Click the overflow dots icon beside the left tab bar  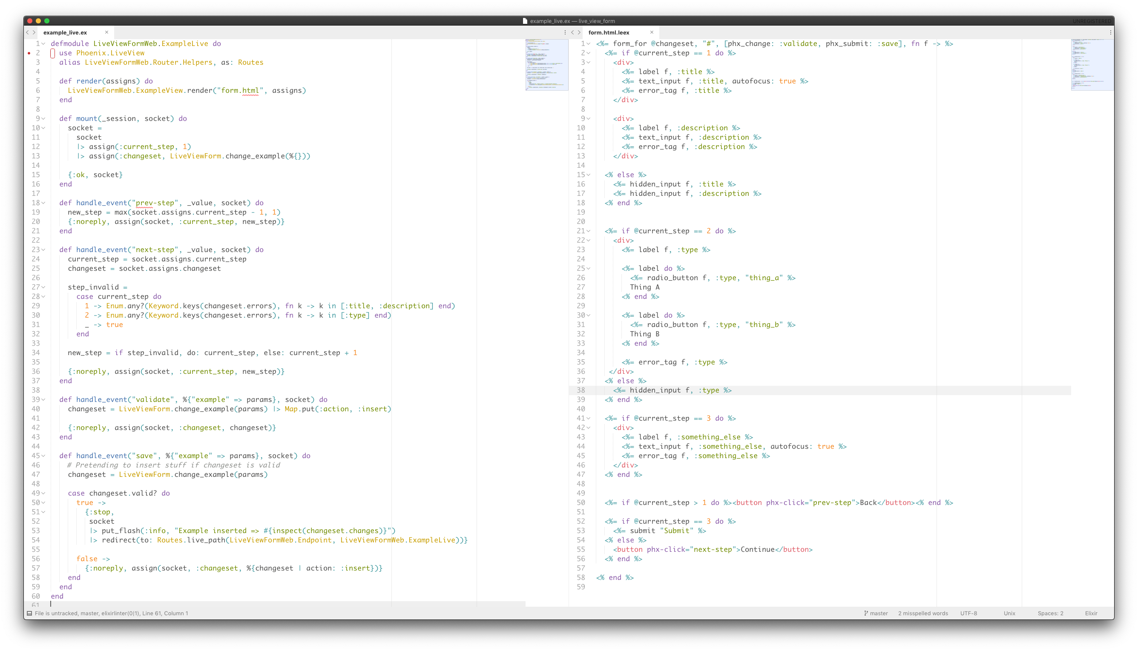point(565,33)
